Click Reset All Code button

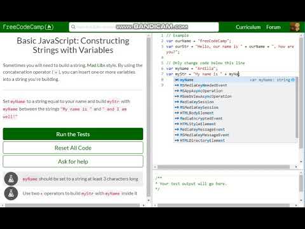tap(73, 148)
